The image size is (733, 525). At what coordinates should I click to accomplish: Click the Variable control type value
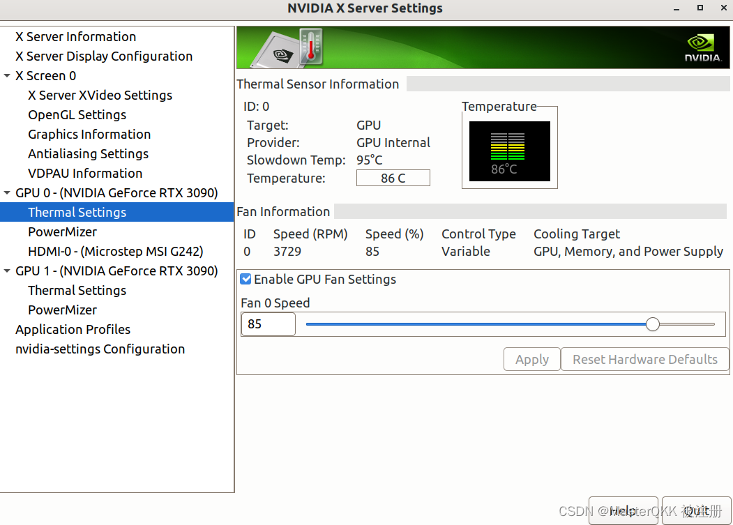tap(466, 252)
